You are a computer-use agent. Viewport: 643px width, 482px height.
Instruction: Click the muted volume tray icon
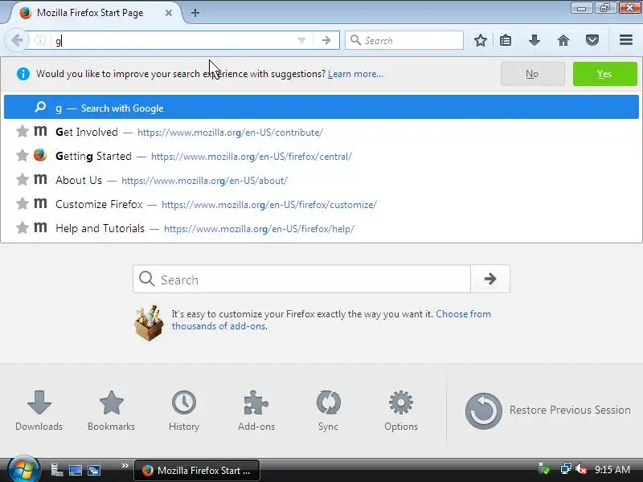coord(580,469)
